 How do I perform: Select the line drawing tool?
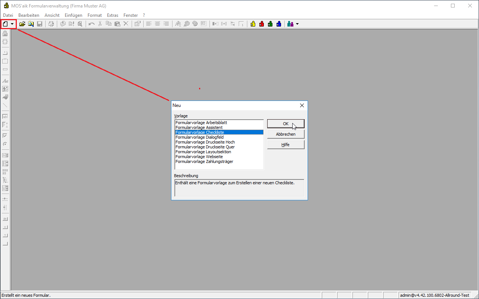coord(5,105)
